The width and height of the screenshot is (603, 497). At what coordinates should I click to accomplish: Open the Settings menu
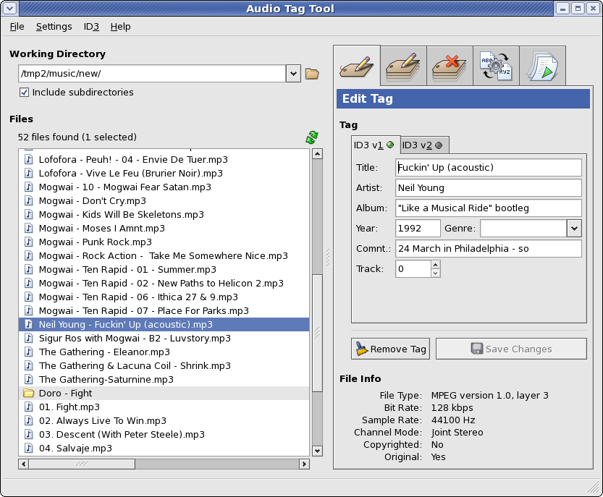[x=54, y=27]
